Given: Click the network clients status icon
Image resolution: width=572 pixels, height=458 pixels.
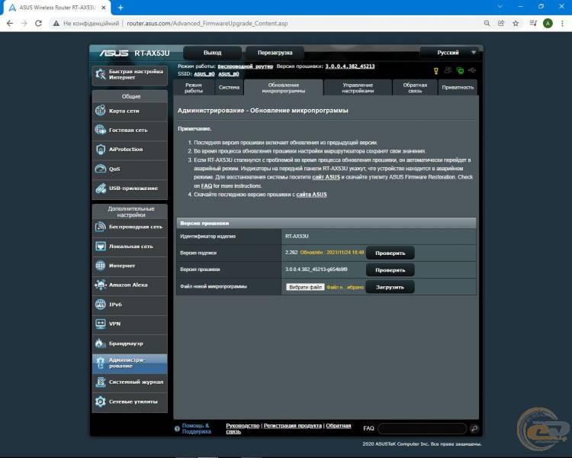Looking at the screenshot, I should point(448,70).
